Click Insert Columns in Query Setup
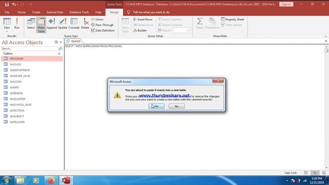 click(x=170, y=20)
